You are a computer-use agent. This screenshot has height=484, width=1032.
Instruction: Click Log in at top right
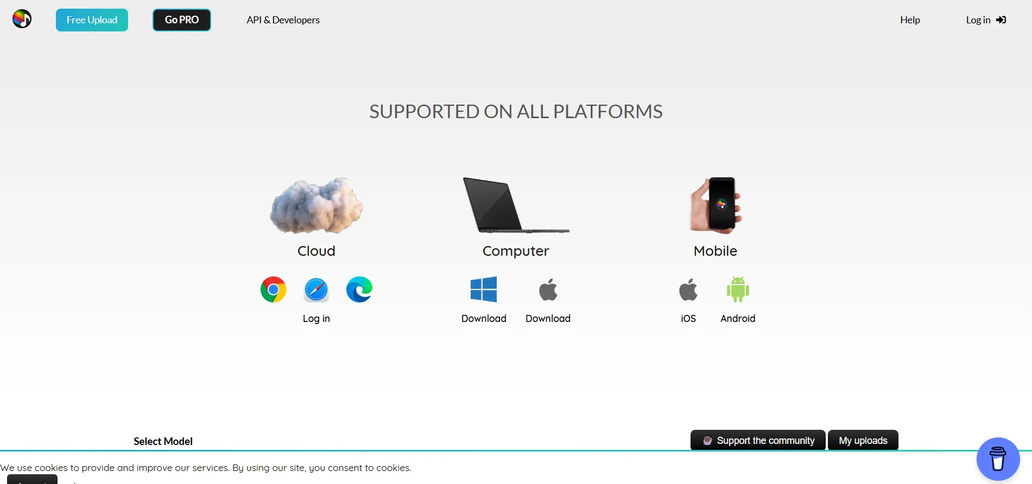pos(985,20)
